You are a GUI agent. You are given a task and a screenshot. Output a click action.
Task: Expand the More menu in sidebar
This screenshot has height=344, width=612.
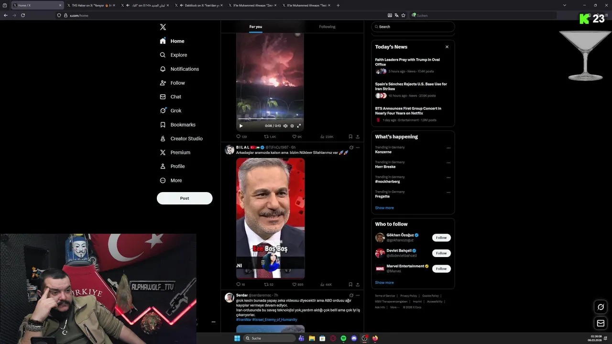(171, 181)
